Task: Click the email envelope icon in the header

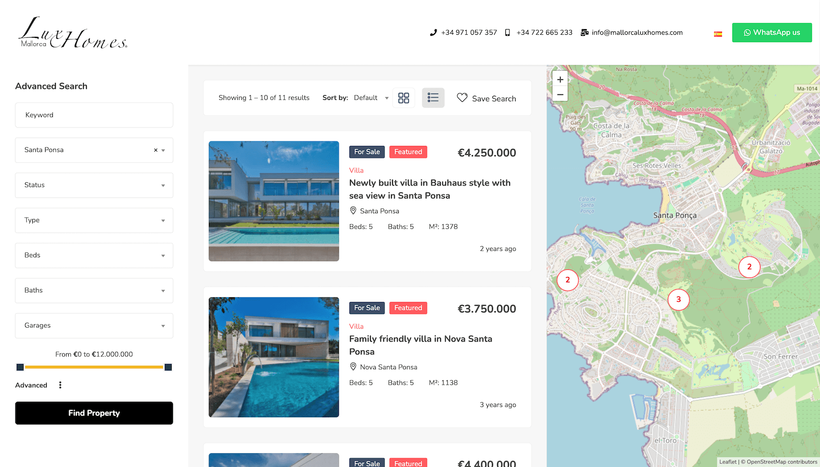Action: (x=584, y=32)
